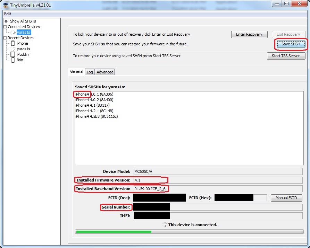Click the spinner icon beside connected yuras1s
The height and width of the screenshot is (248, 310).
[13, 32]
